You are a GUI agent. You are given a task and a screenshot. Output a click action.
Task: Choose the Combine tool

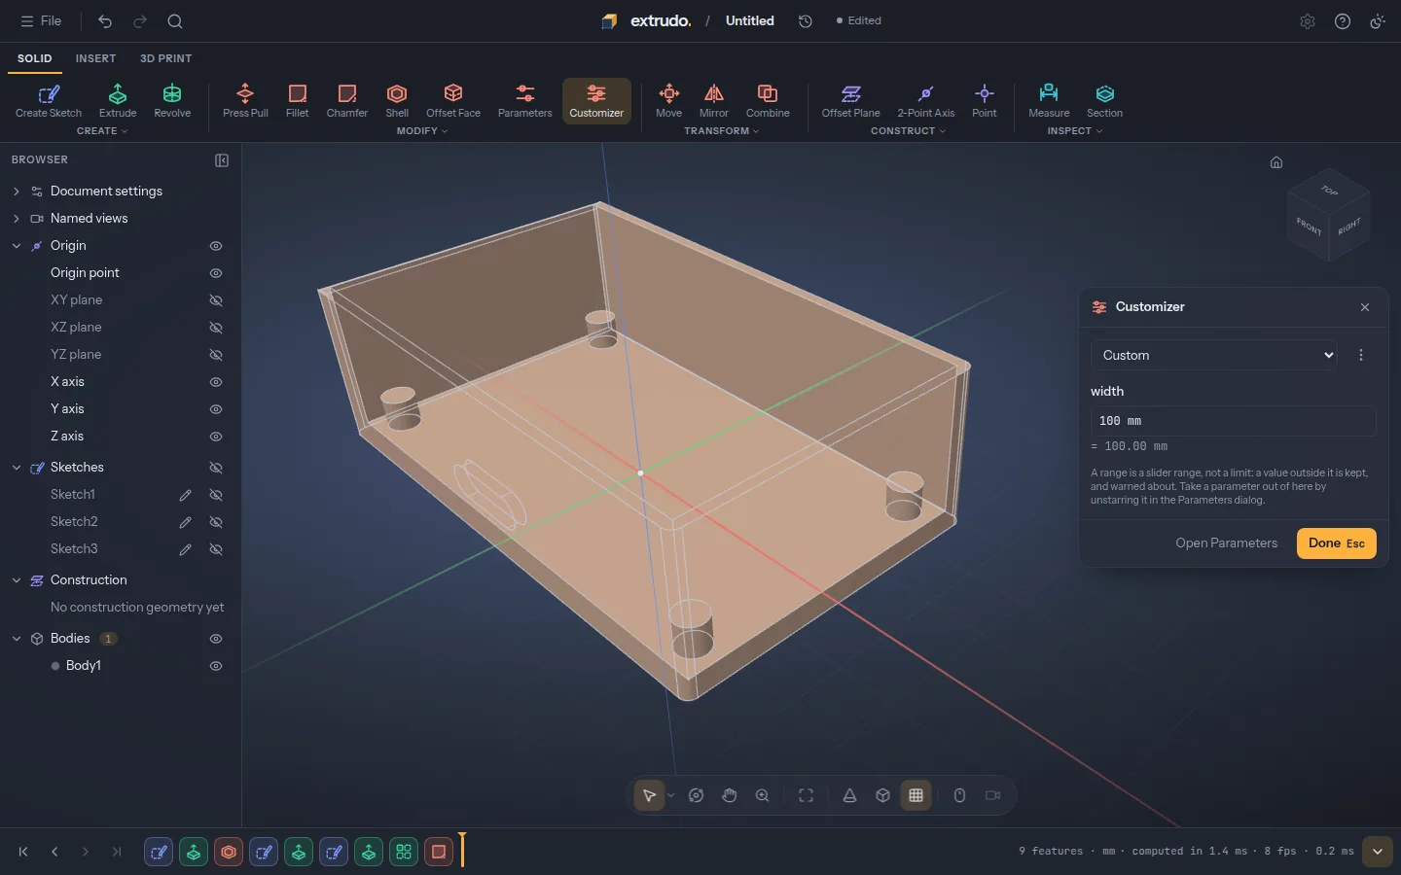click(768, 101)
